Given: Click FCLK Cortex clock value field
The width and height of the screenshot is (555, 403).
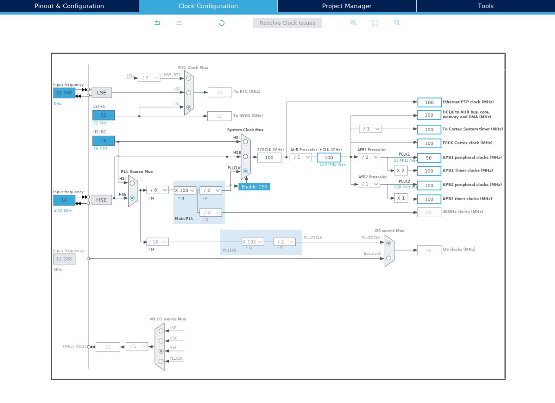Looking at the screenshot, I should (x=429, y=143).
